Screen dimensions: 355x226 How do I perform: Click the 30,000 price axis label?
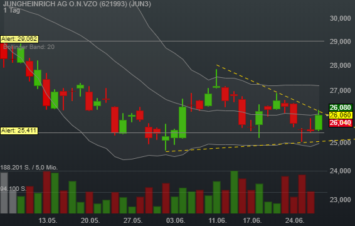pos(341,18)
